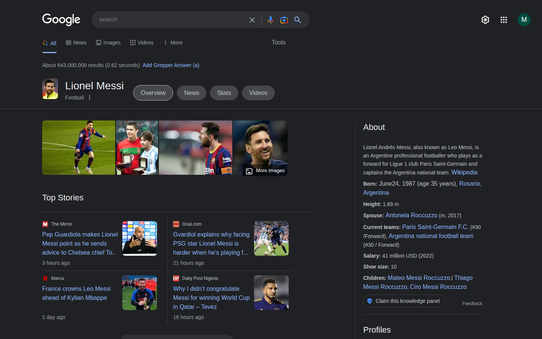Open the account menu with the M avatar
The height and width of the screenshot is (339, 542).
524,20
